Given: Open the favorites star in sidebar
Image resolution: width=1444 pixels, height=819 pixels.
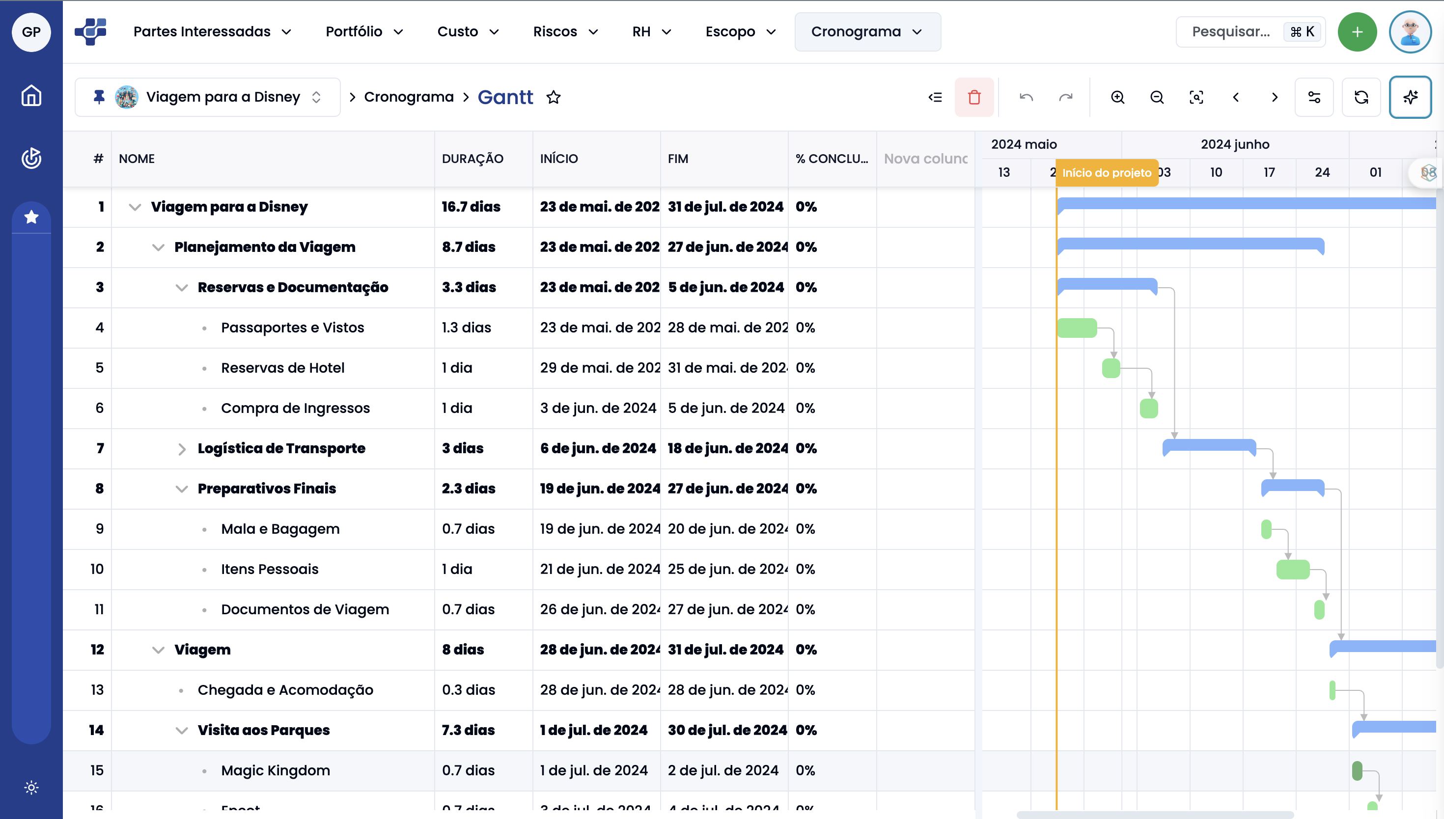Looking at the screenshot, I should click(x=31, y=217).
